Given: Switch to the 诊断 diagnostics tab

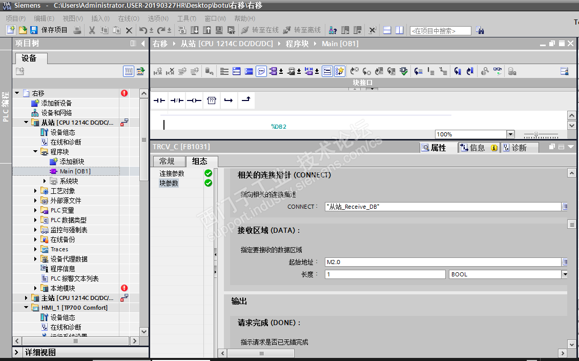Looking at the screenshot, I should coord(519,148).
